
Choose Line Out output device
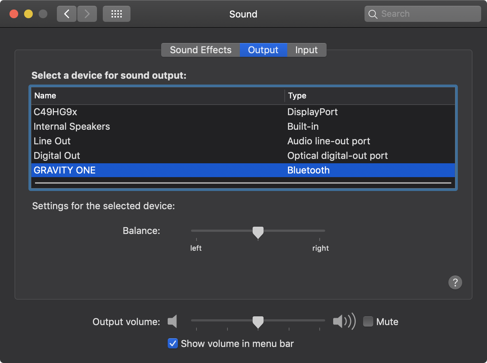(243, 141)
